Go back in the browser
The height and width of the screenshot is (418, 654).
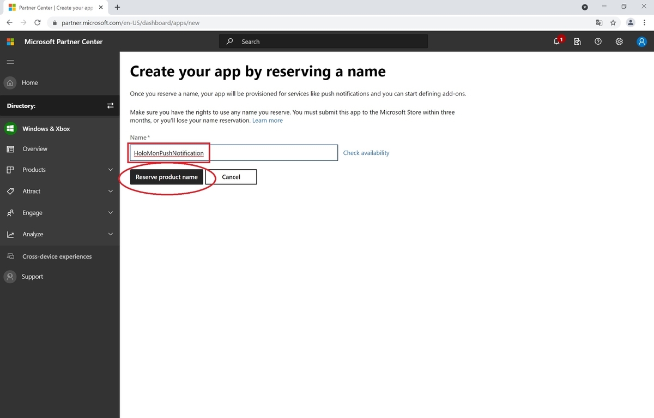[x=9, y=22]
